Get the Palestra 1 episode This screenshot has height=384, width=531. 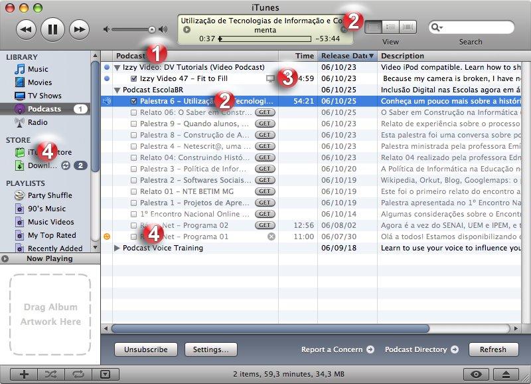coord(265,203)
